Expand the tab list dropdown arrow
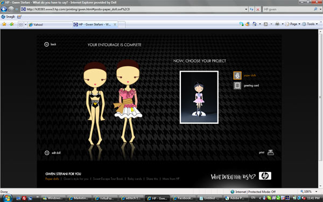 pyautogui.click(x=25, y=25)
